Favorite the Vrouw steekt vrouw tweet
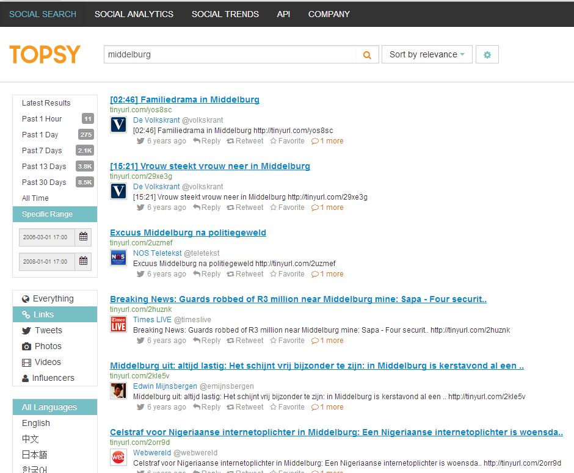The height and width of the screenshot is (473, 574). point(288,208)
